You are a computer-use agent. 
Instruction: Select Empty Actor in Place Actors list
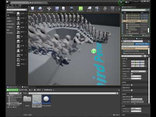[21, 14]
